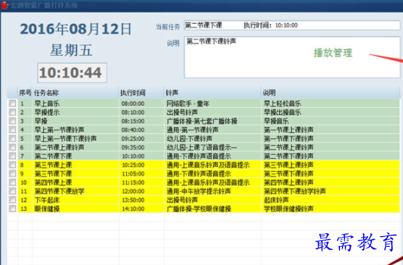
Task: Click description 学校眼保健操铃声
Action: click(288, 209)
